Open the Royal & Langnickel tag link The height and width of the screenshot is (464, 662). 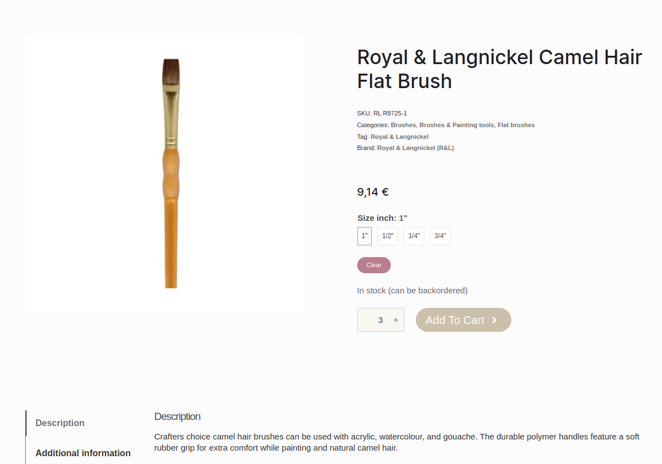tap(399, 137)
